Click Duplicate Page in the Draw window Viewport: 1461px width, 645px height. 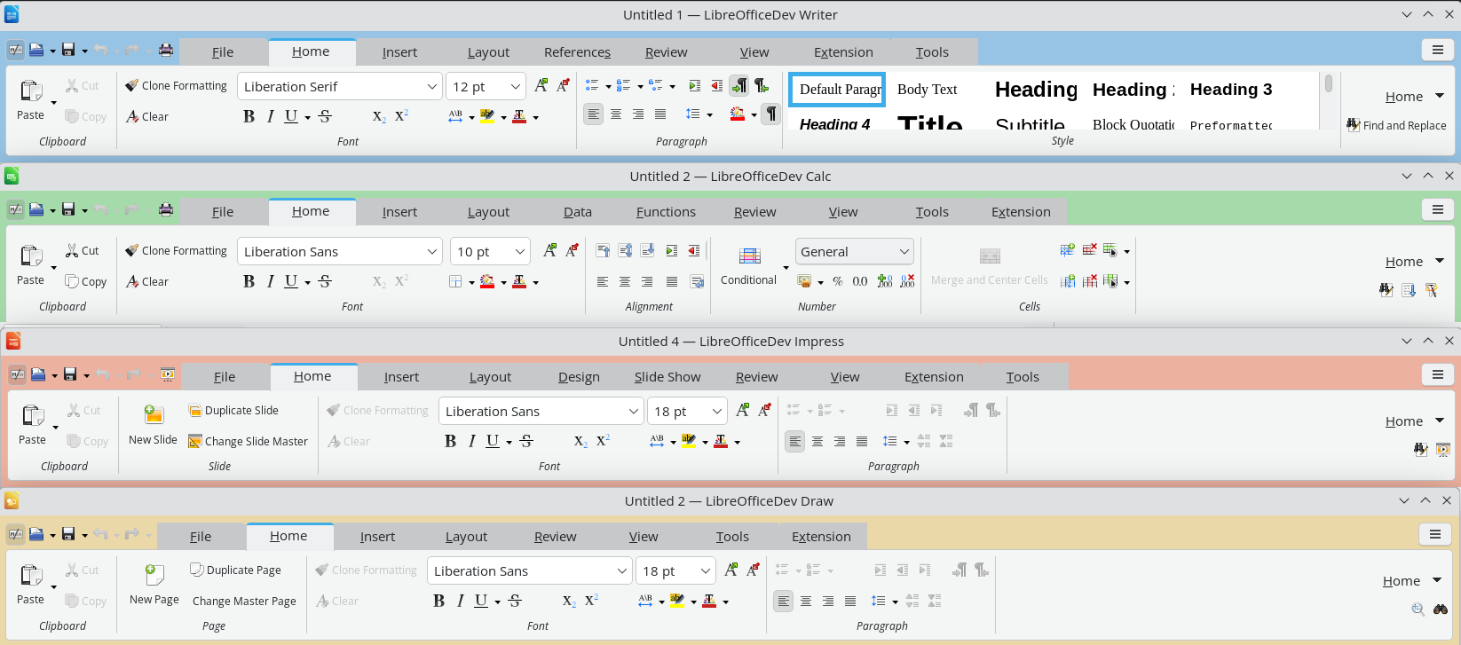[x=235, y=570]
